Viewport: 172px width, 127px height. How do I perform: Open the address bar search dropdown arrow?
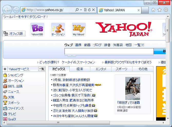pos(81,10)
